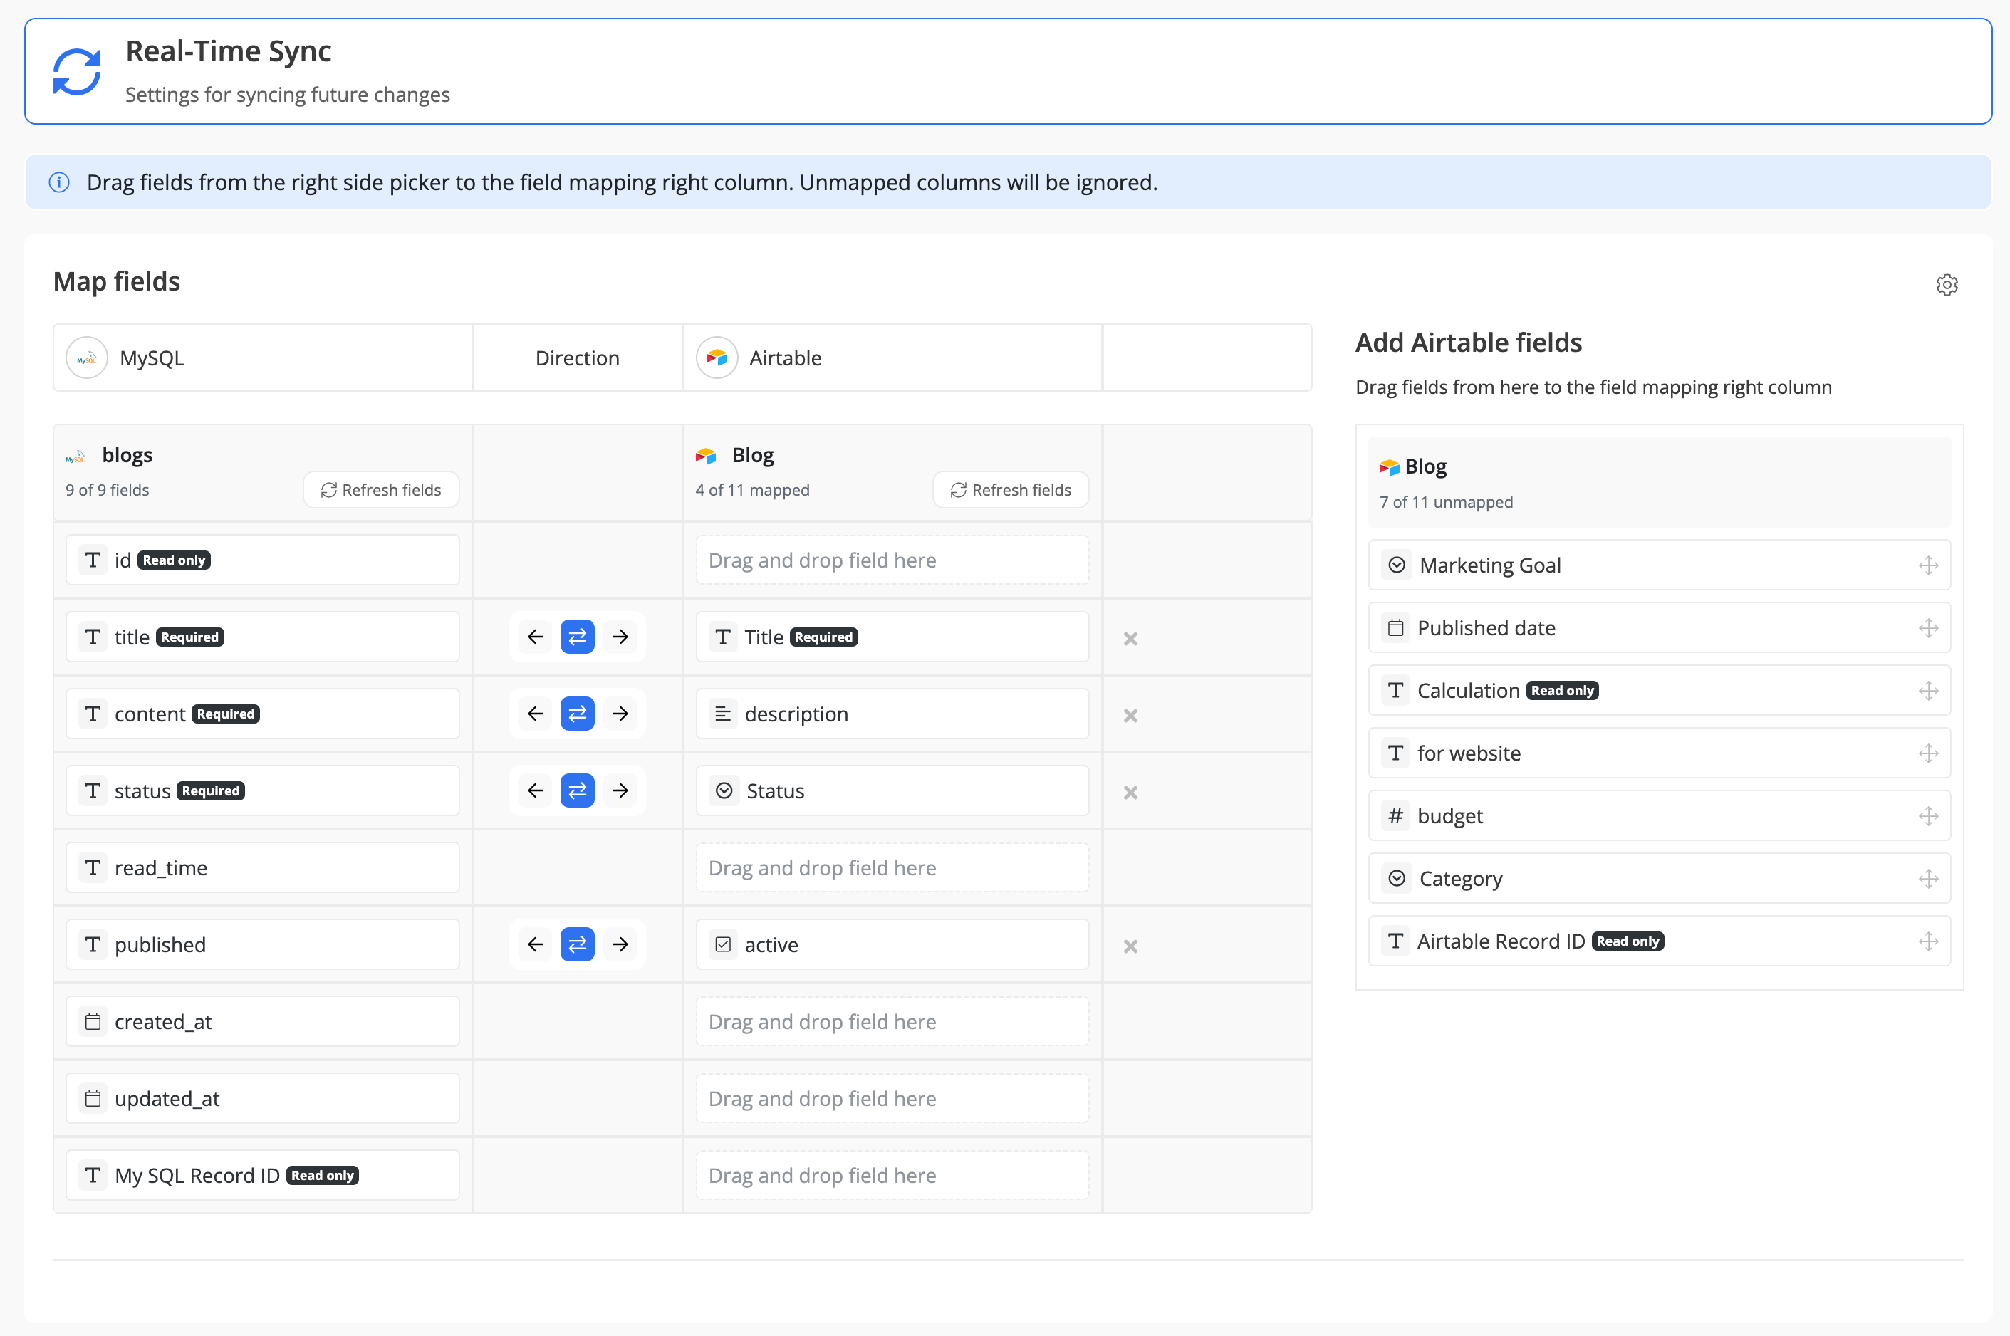
Task: Click the MySQL content field
Action: (x=262, y=713)
